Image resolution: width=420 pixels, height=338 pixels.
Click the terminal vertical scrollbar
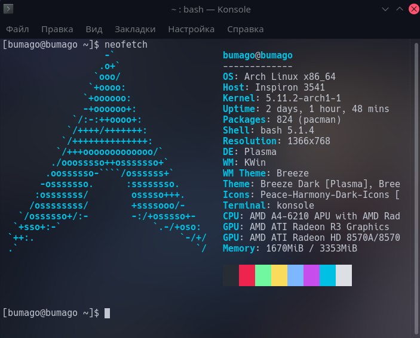[x=416, y=188]
